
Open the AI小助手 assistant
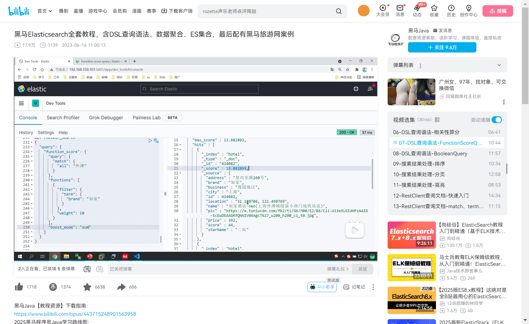[322, 287]
